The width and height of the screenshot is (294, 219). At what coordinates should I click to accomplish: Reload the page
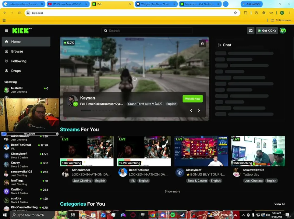(19, 13)
